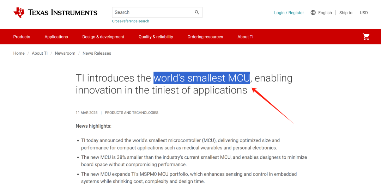The image size is (381, 189).
Task: Click bullet about "MSPM0 MCU portfolio"
Action: pos(189,178)
